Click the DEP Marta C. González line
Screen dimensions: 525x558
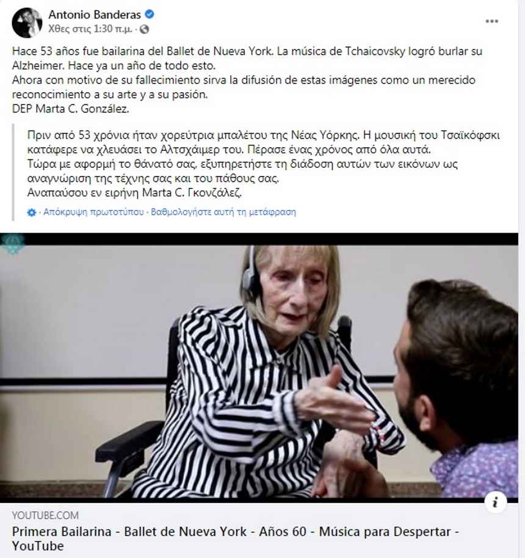[x=70, y=109]
